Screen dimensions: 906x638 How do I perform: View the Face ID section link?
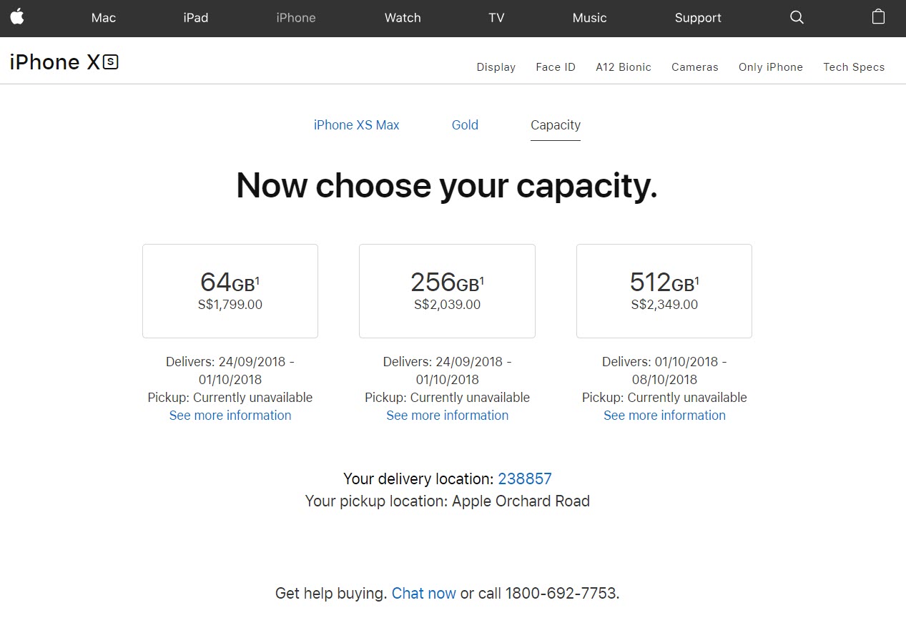pyautogui.click(x=556, y=67)
